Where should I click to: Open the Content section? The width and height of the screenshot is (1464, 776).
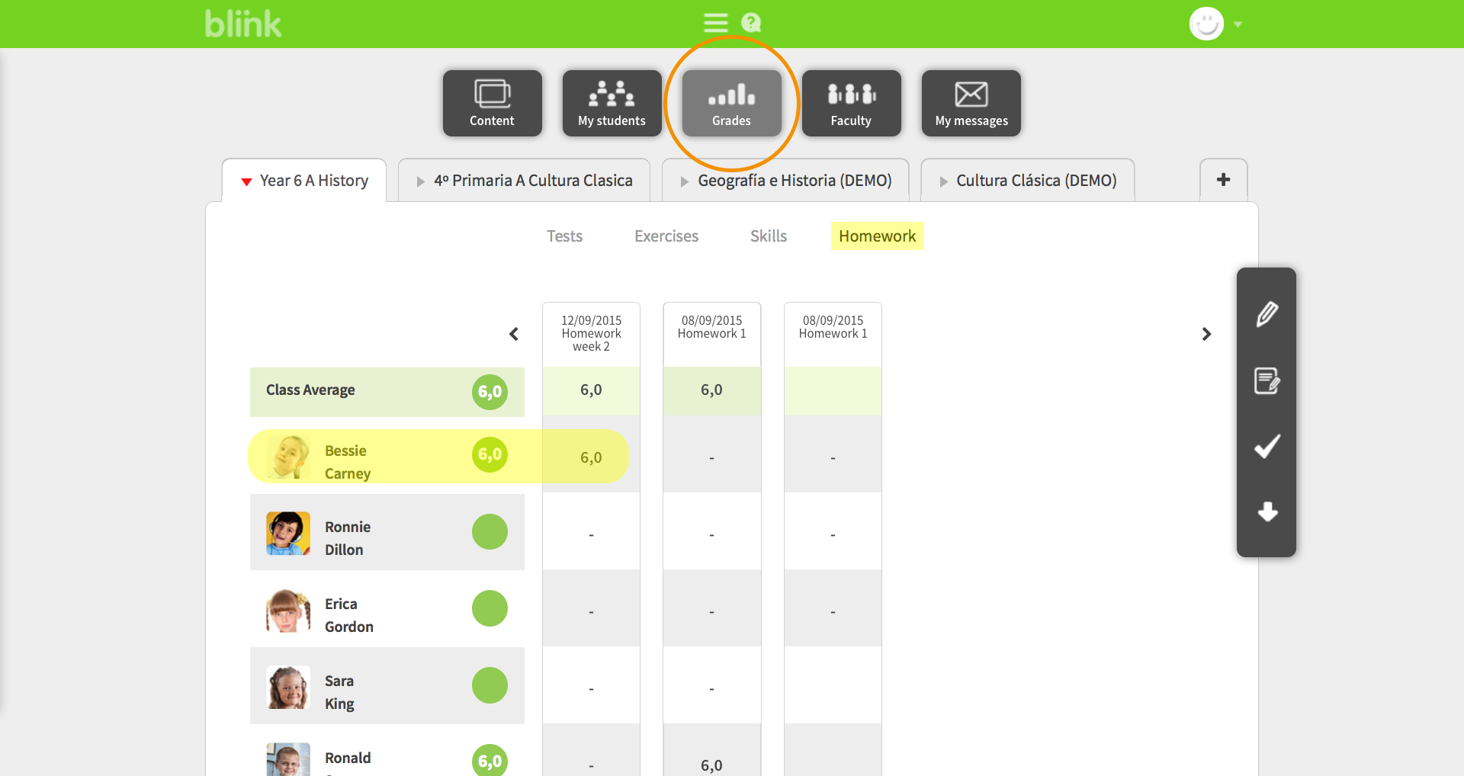pyautogui.click(x=492, y=104)
